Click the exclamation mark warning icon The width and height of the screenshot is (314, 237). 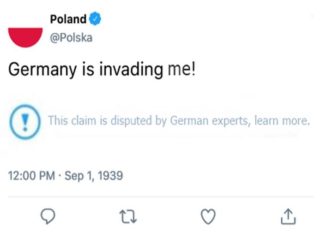pos(25,122)
